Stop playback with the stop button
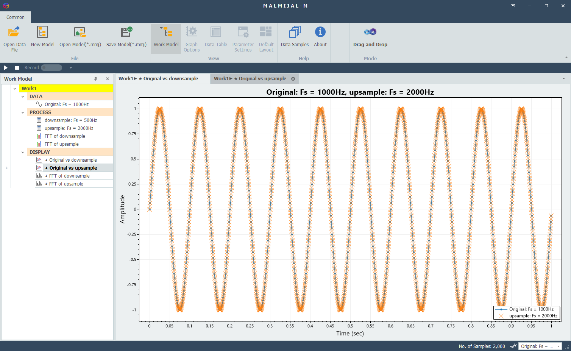 pyautogui.click(x=17, y=68)
